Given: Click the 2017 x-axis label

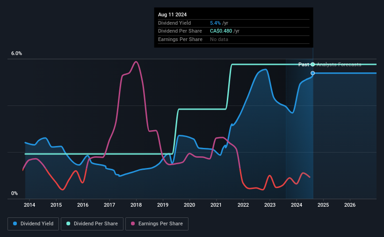Looking at the screenshot, I should (x=109, y=205).
